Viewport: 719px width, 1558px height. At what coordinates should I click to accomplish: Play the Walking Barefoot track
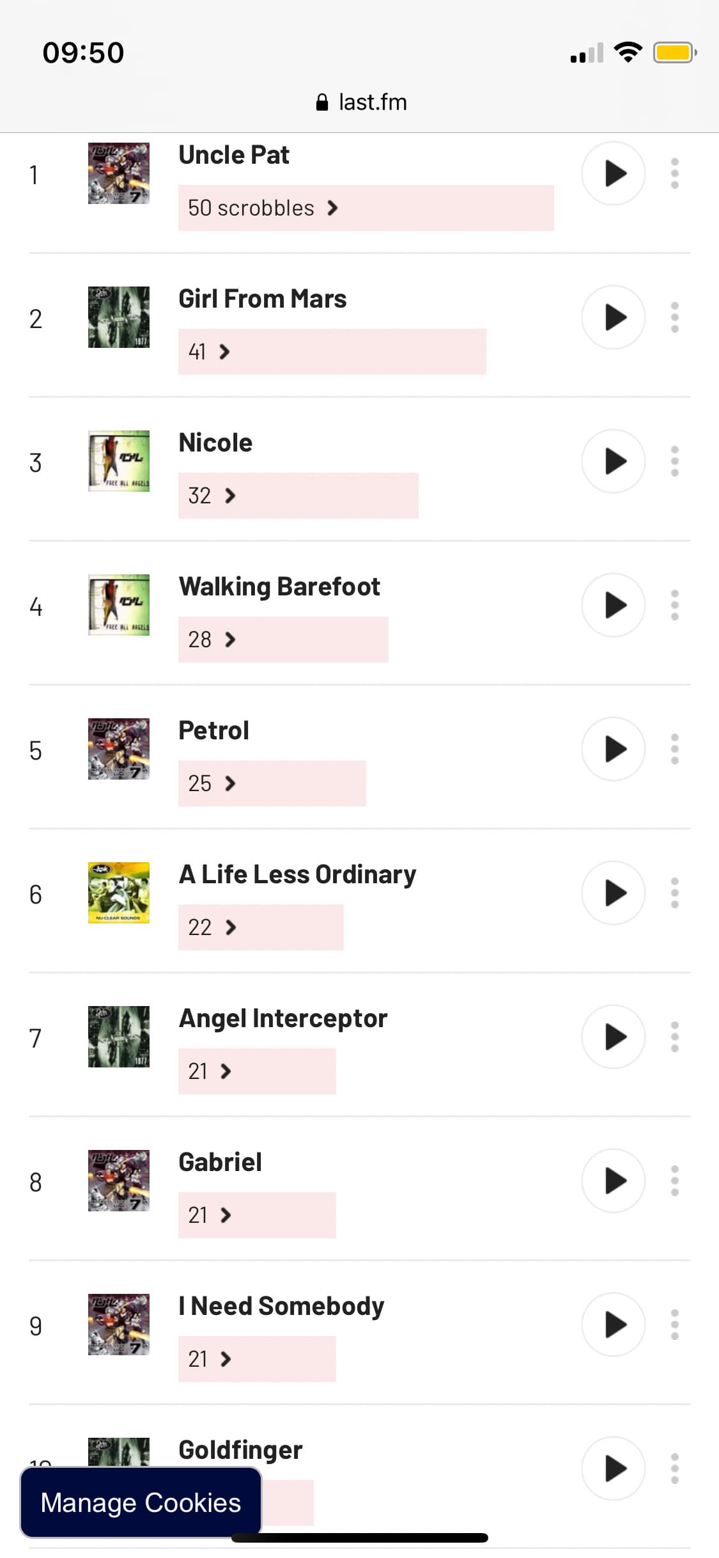pyautogui.click(x=613, y=605)
